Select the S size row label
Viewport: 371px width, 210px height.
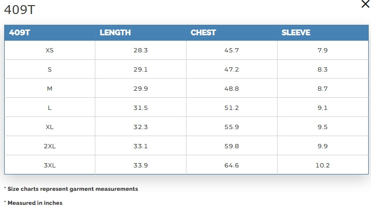50,69
